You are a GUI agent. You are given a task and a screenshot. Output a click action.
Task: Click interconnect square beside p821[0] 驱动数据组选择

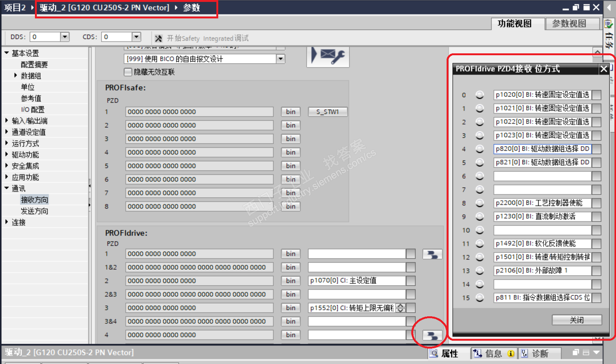(596, 163)
